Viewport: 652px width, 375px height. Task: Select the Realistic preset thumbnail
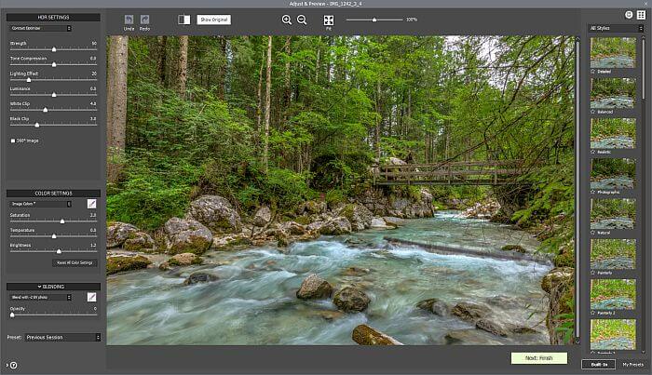(613, 133)
